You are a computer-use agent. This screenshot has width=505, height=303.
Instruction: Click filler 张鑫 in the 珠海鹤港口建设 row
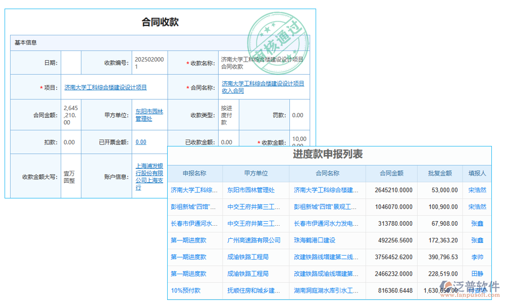[477, 240]
